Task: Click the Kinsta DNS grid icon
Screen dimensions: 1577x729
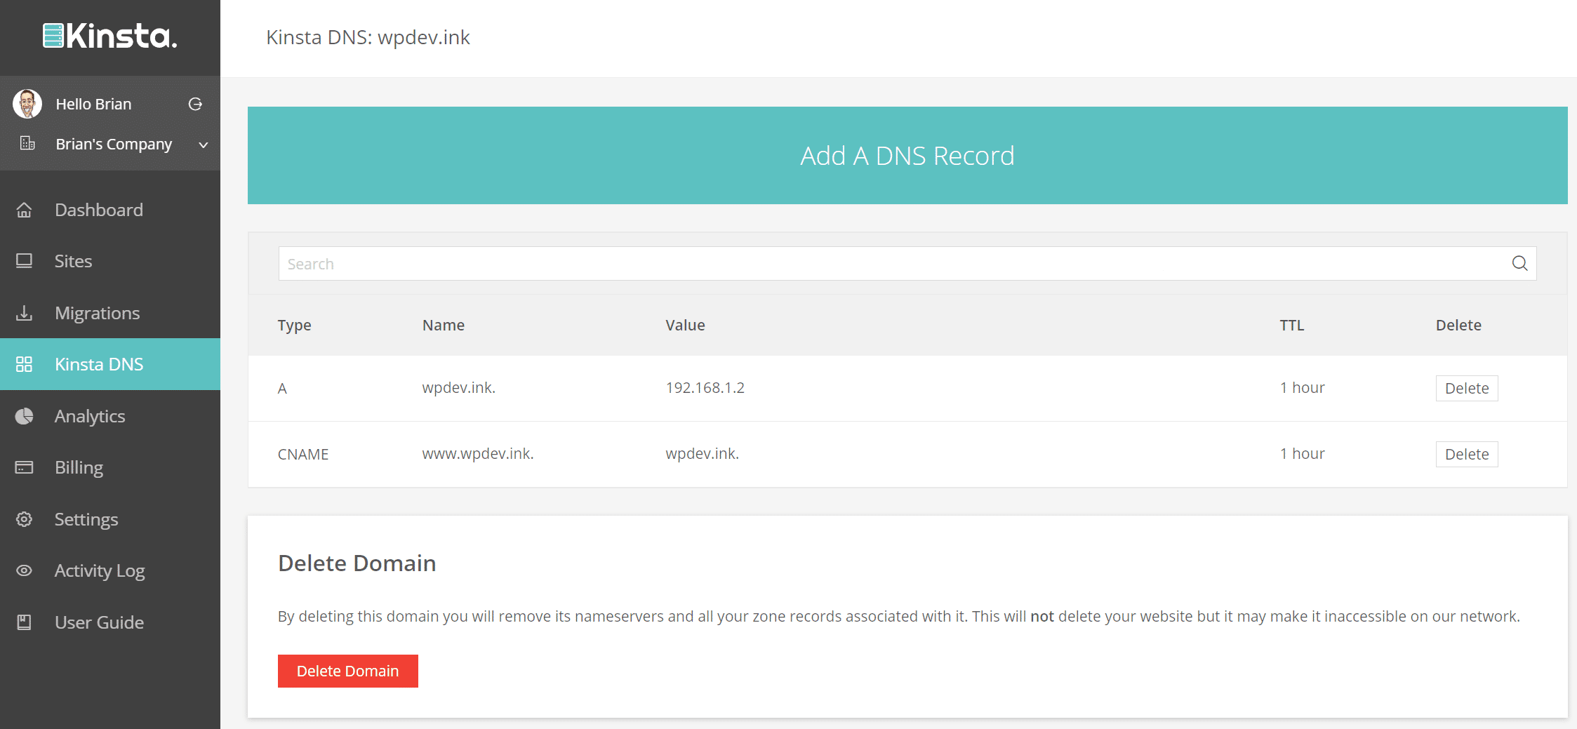Action: 24,364
